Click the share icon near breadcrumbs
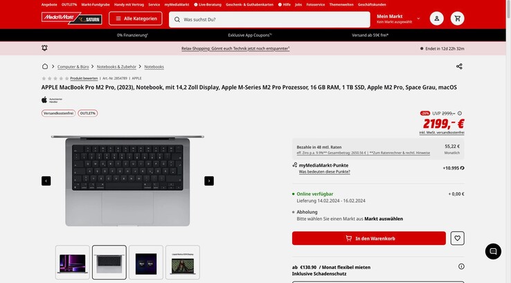This screenshot has height=283, width=511. point(459,66)
